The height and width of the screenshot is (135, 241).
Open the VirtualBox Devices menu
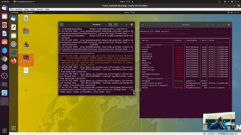pyautogui.click(x=40, y=9)
